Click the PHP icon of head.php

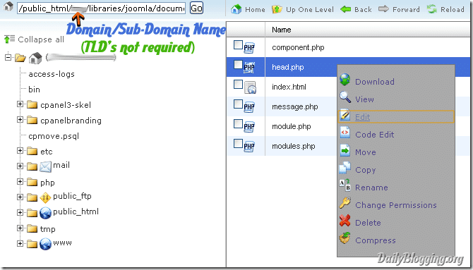pyautogui.click(x=249, y=67)
